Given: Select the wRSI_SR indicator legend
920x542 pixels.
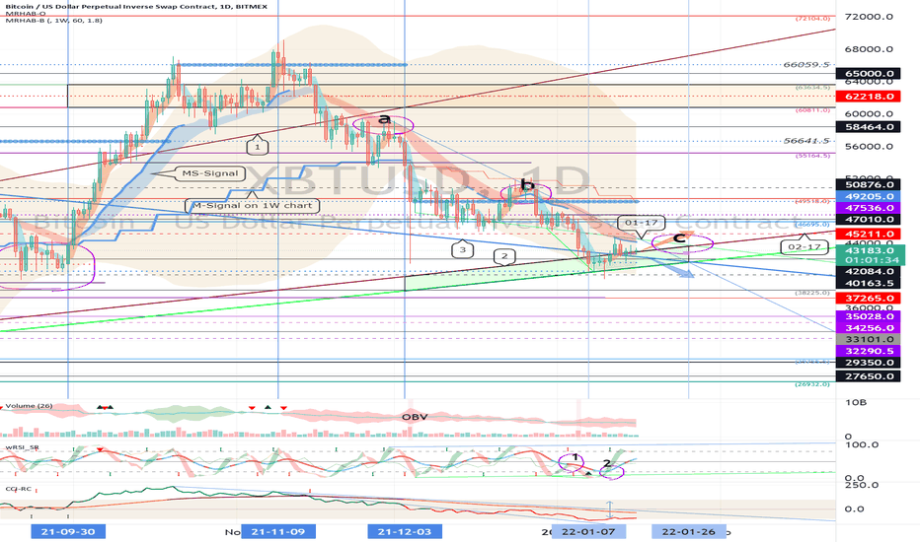Looking at the screenshot, I should pyautogui.click(x=23, y=447).
